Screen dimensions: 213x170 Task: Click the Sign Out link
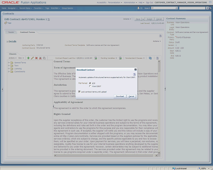[x=149, y=2]
